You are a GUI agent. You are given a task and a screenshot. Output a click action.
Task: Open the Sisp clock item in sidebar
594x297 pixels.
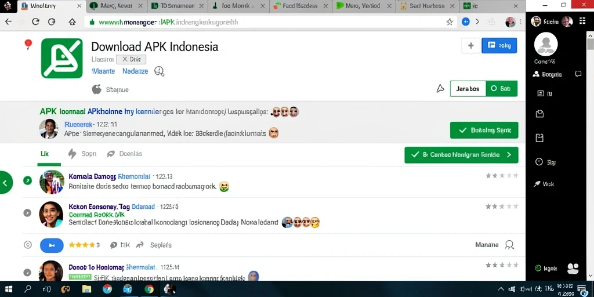(x=545, y=162)
